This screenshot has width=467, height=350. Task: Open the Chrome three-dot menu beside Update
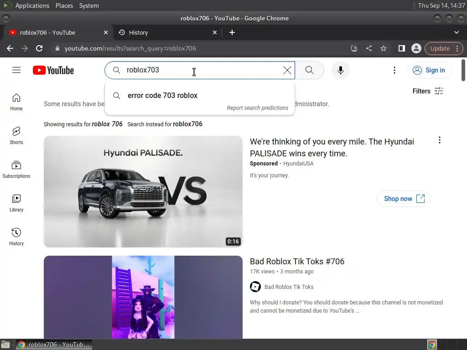[x=457, y=48]
